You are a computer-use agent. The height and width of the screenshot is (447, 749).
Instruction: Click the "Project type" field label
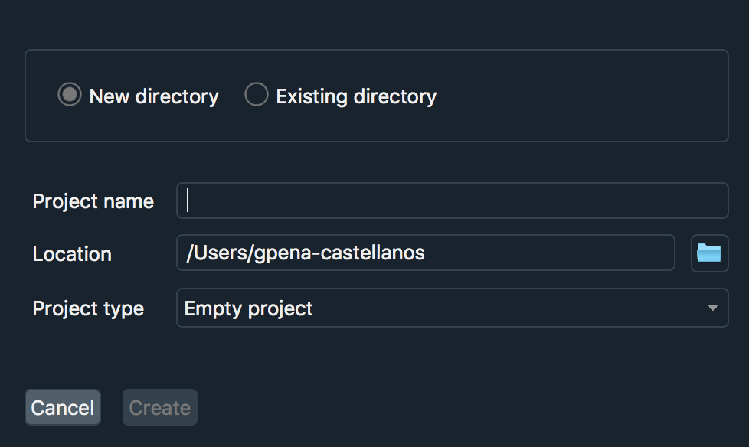tap(88, 308)
